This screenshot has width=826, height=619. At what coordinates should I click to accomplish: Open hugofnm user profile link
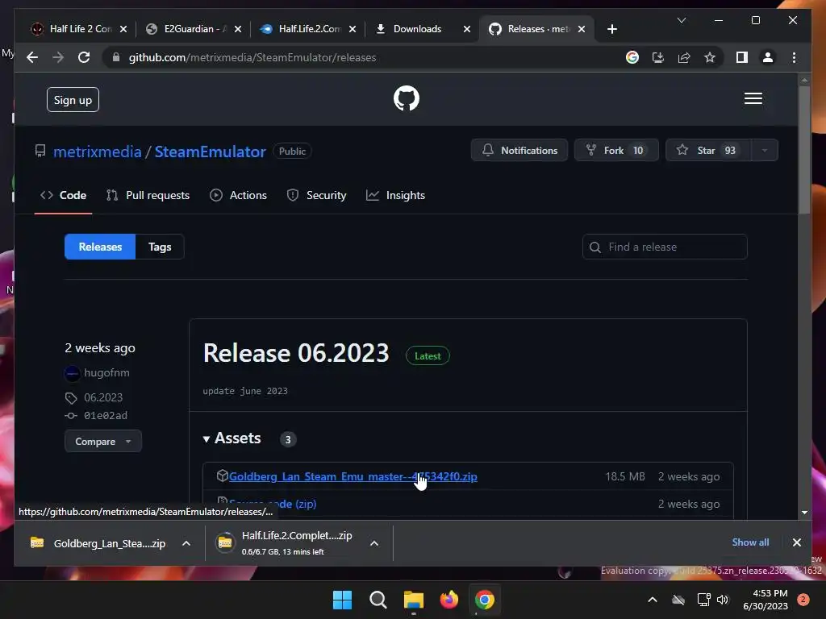click(x=106, y=372)
